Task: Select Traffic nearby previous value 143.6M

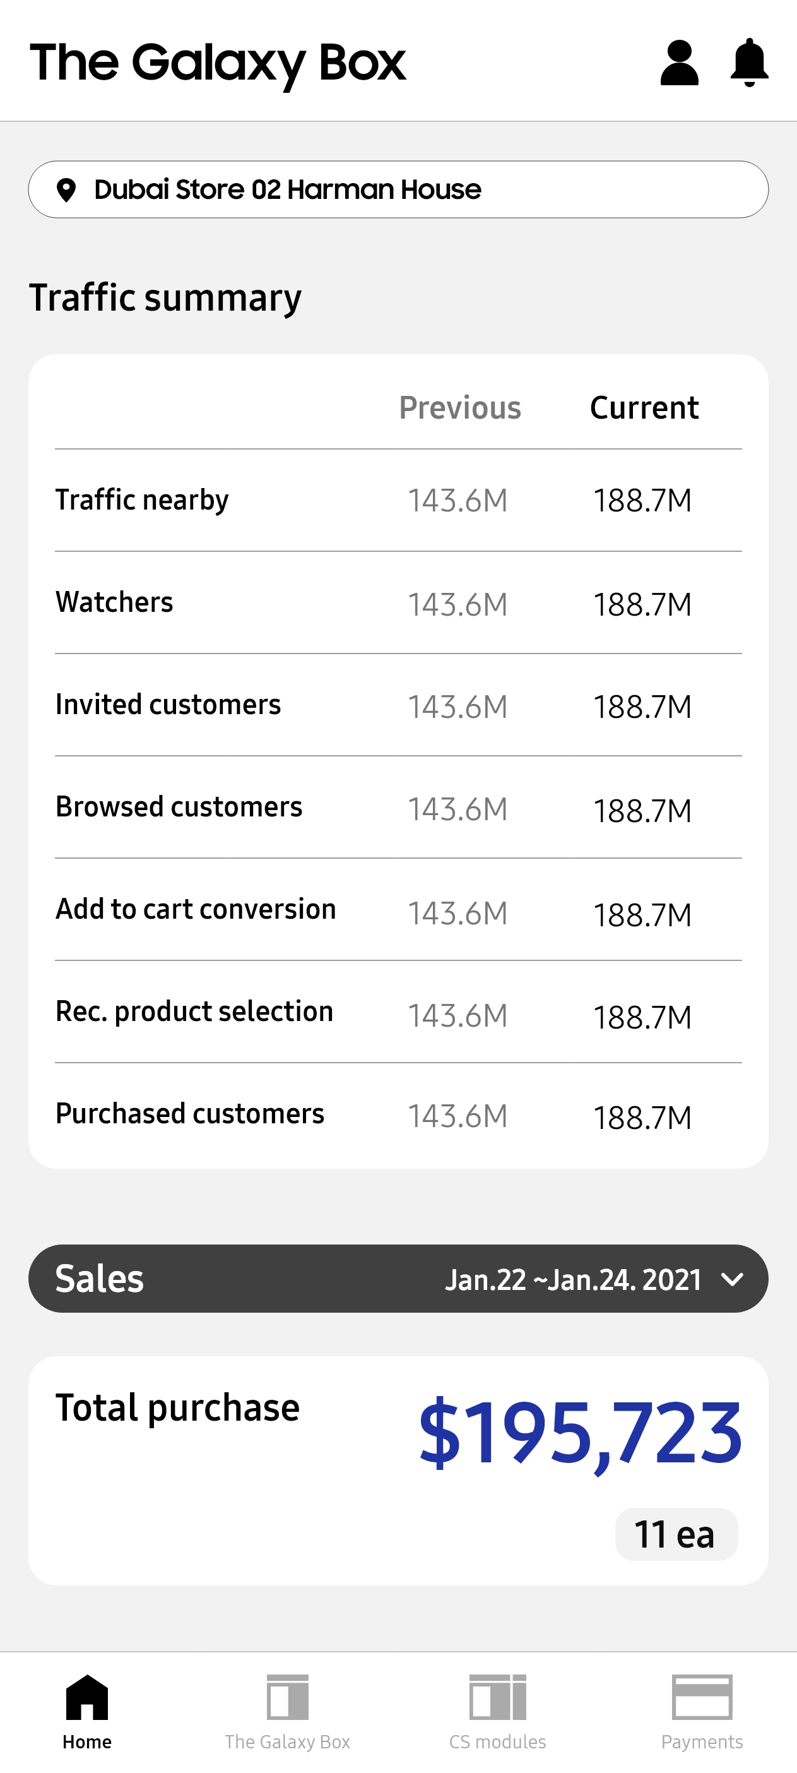Action: pyautogui.click(x=458, y=501)
